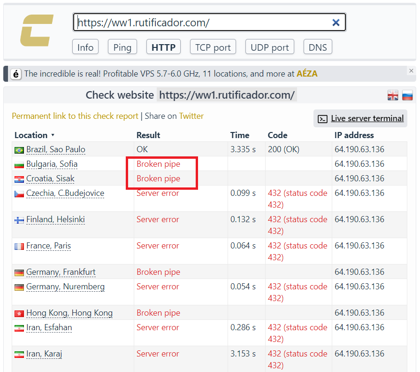Open the Ping check tab
420x372 pixels.
[122, 47]
